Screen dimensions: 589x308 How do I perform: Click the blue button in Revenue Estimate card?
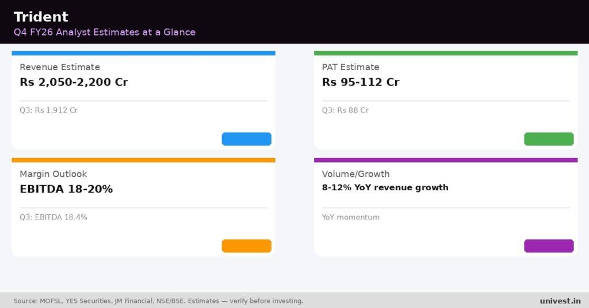[x=246, y=139]
